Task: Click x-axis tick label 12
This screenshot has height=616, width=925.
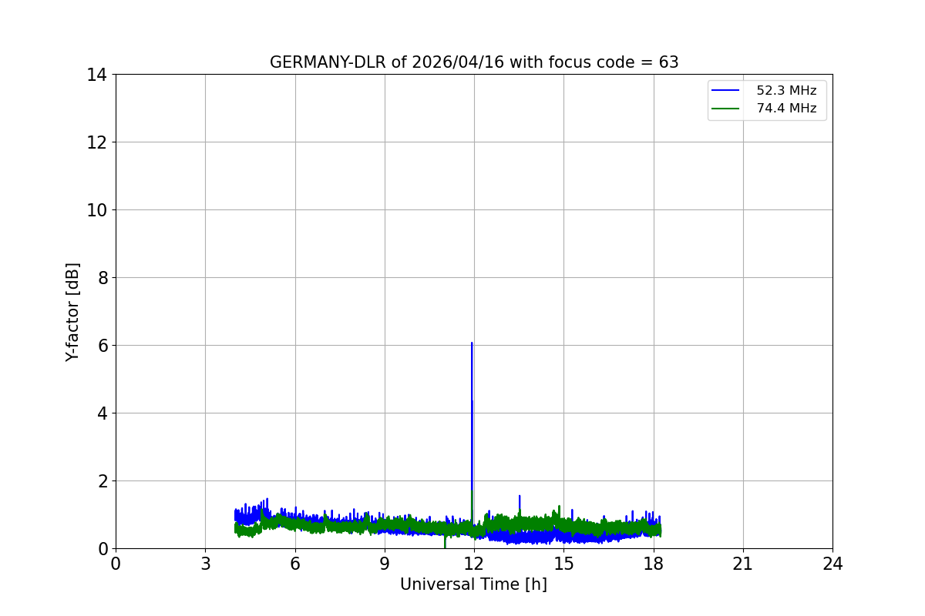Action: coord(474,564)
